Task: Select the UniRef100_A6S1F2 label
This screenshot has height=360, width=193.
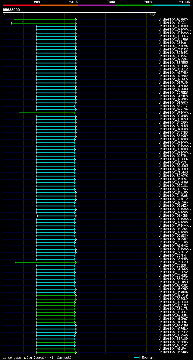Action: 173,332
